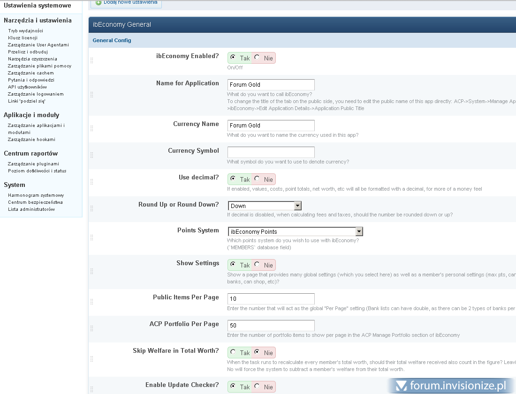
Task: Go to Harmonogram systemowy in System menu
Action: click(36, 195)
